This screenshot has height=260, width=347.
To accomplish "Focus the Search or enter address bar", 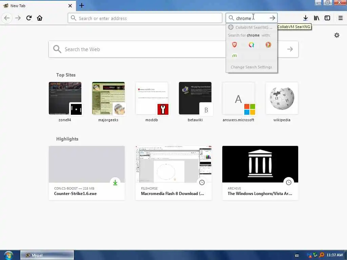I will [145, 18].
